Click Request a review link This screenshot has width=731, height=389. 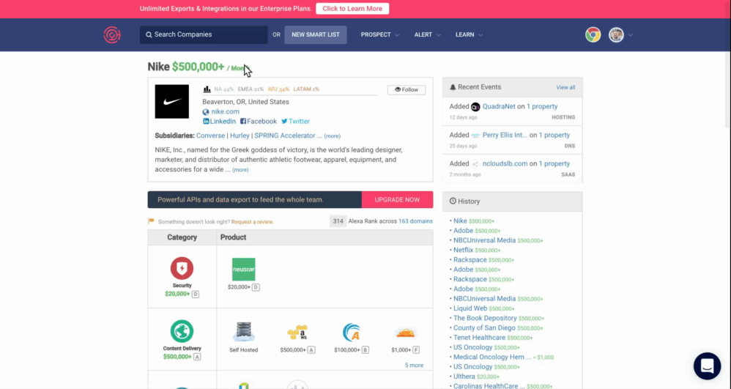[252, 222]
